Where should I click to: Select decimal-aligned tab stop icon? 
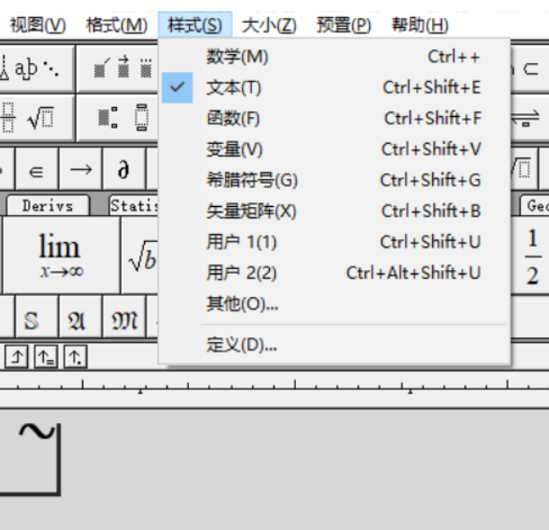[76, 356]
